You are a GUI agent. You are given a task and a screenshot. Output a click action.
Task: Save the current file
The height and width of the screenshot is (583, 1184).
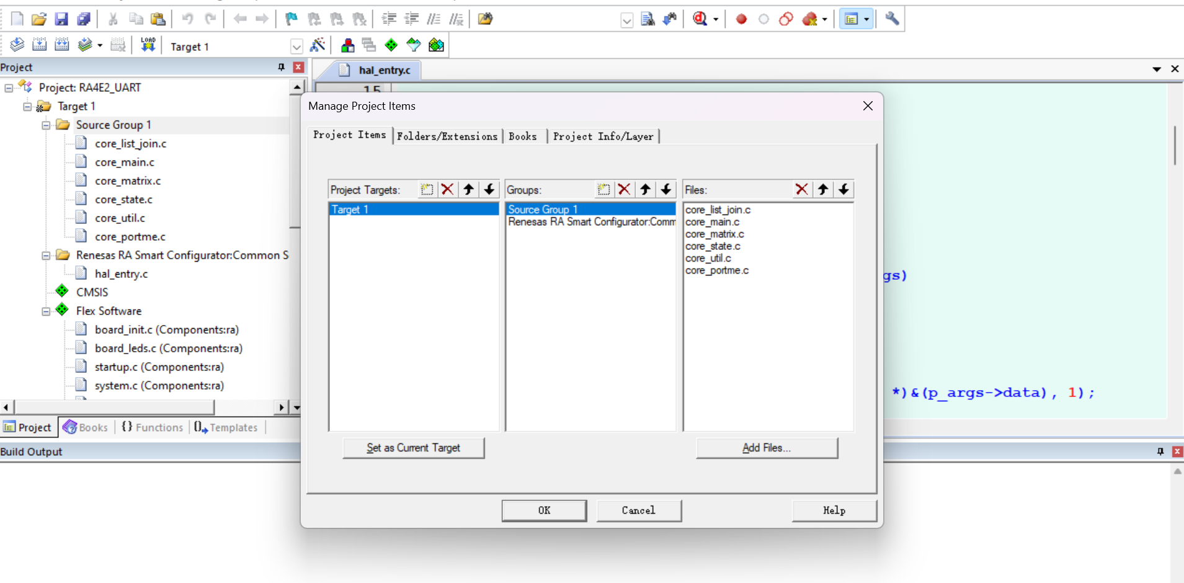[61, 19]
